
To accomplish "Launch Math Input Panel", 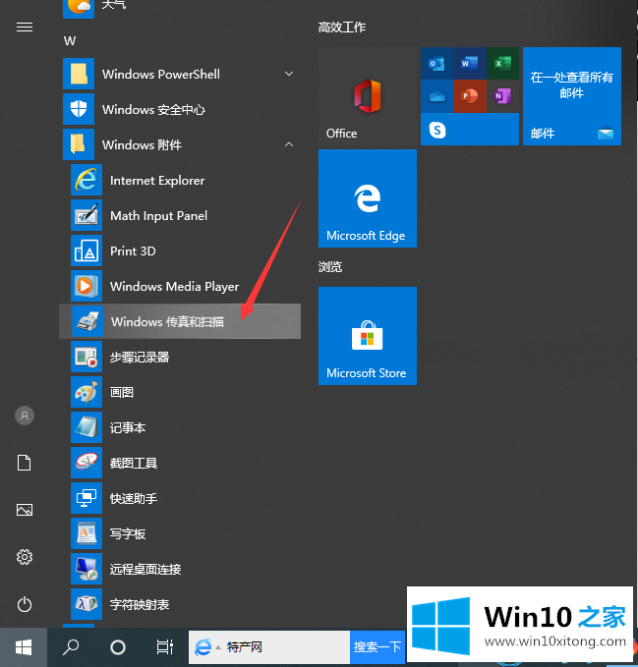I will pyautogui.click(x=180, y=216).
